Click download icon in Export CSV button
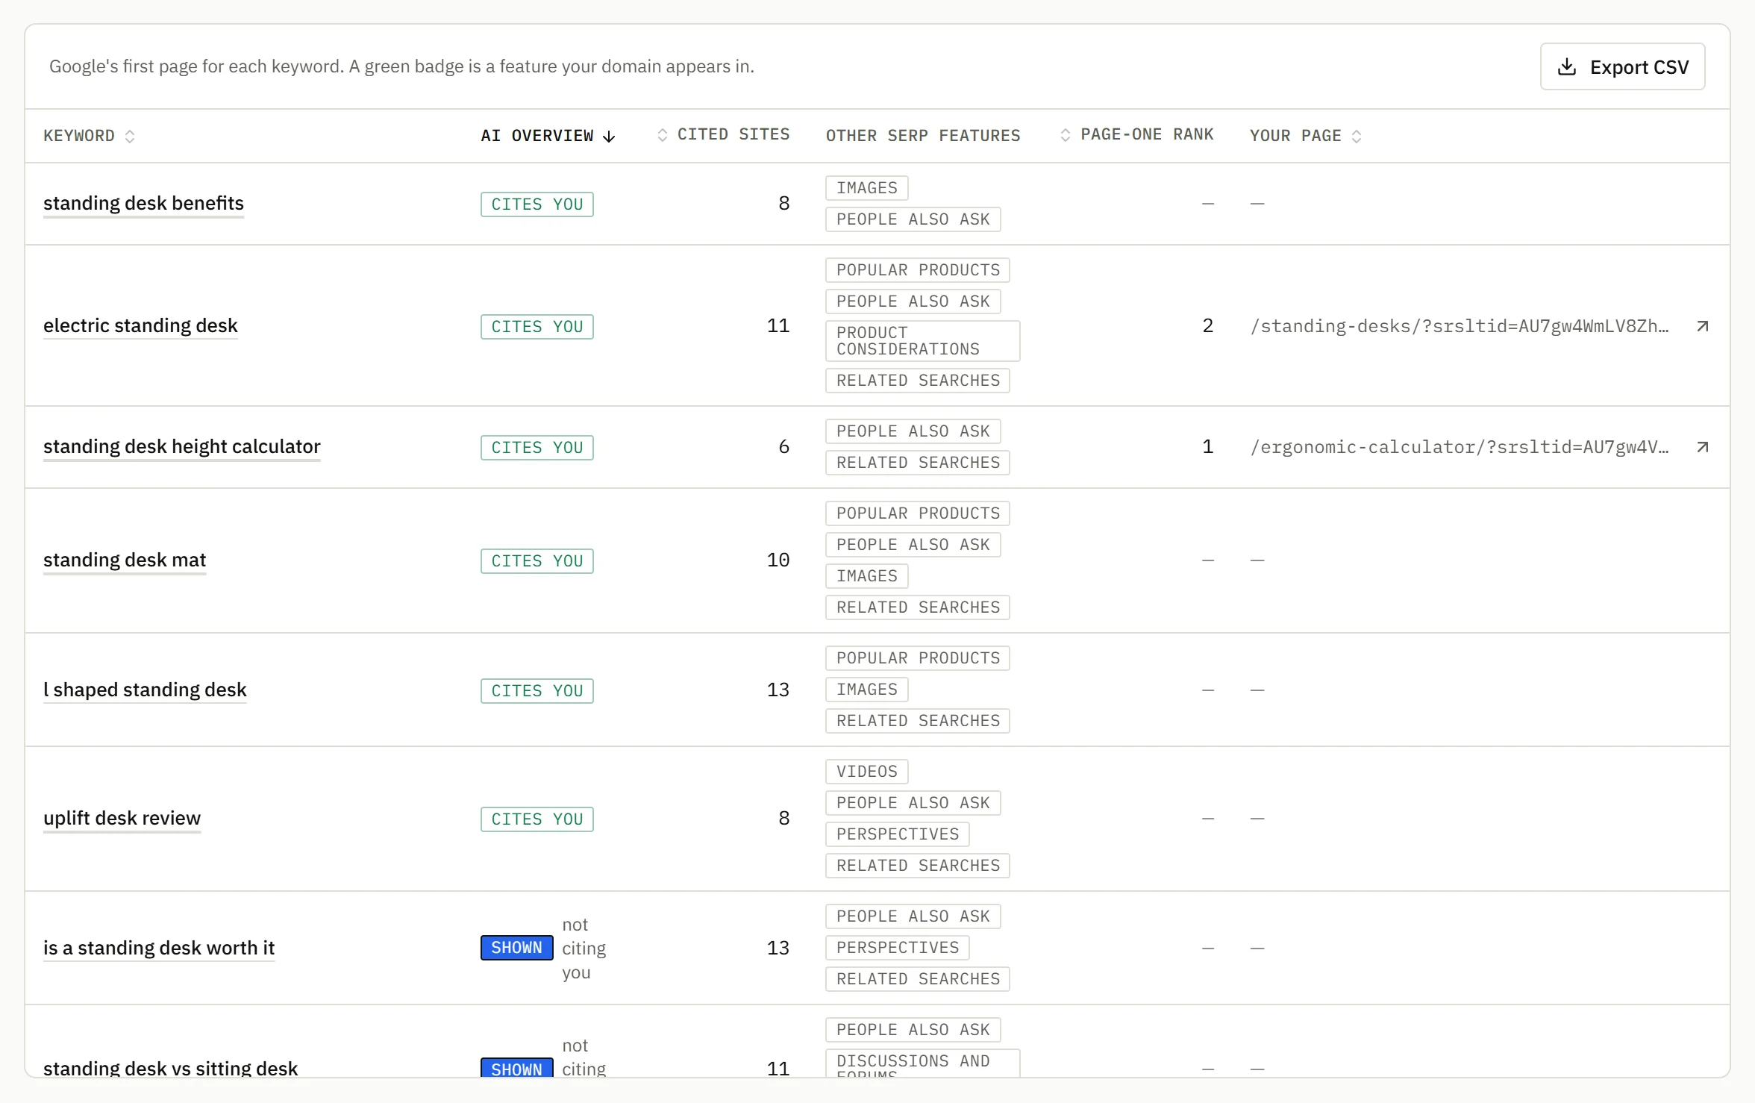 coord(1567,67)
